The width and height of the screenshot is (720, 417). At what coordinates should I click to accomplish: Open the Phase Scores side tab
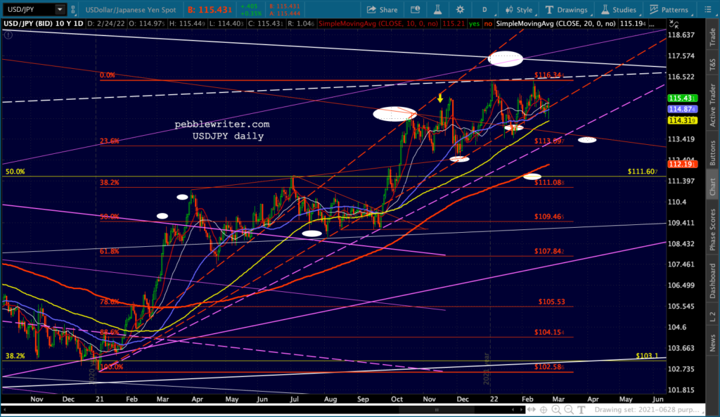click(712, 230)
